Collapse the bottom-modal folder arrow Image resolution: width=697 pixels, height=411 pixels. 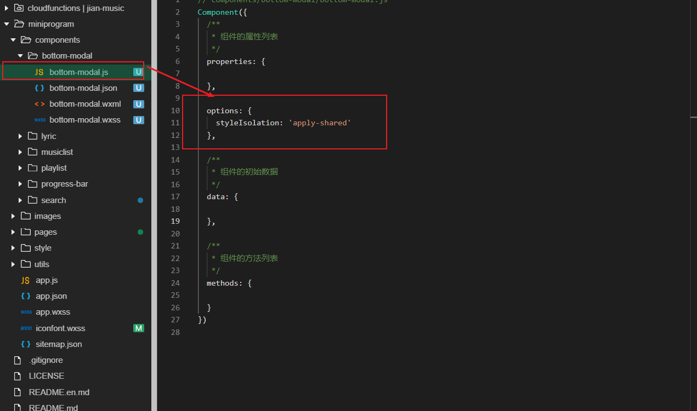[20, 56]
